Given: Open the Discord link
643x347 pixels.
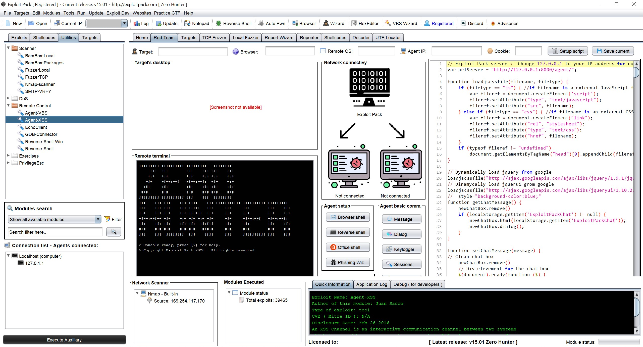Looking at the screenshot, I should tap(472, 23).
